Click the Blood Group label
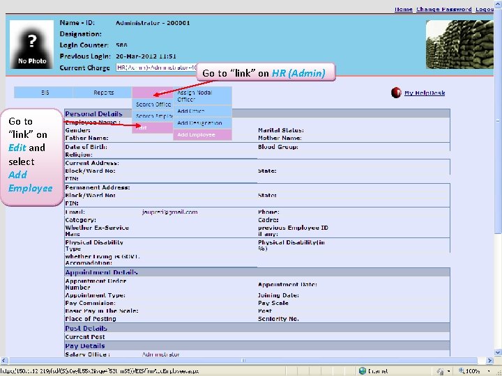 pos(278,147)
